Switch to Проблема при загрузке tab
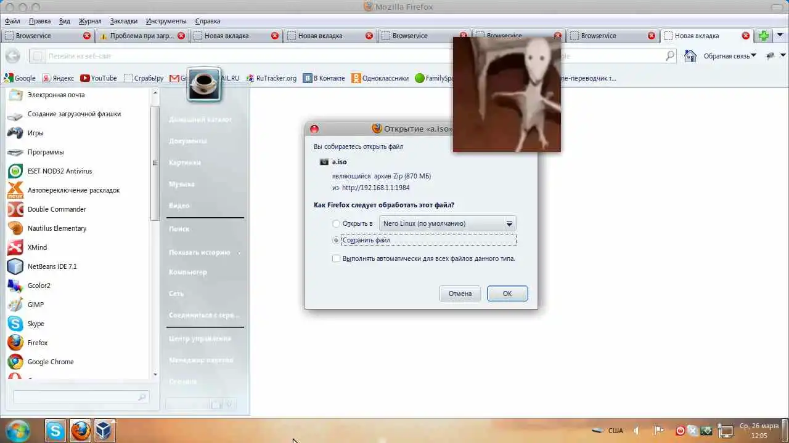 point(142,36)
